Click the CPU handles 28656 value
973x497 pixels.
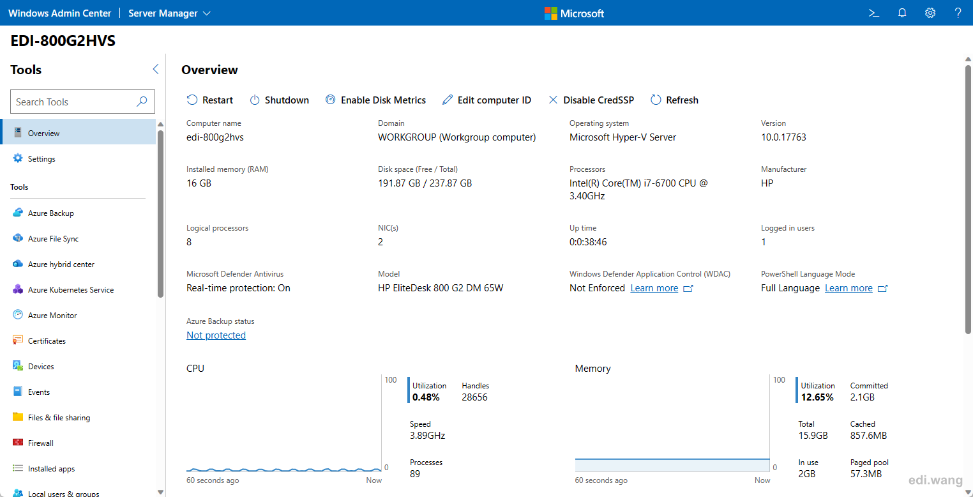tap(474, 397)
